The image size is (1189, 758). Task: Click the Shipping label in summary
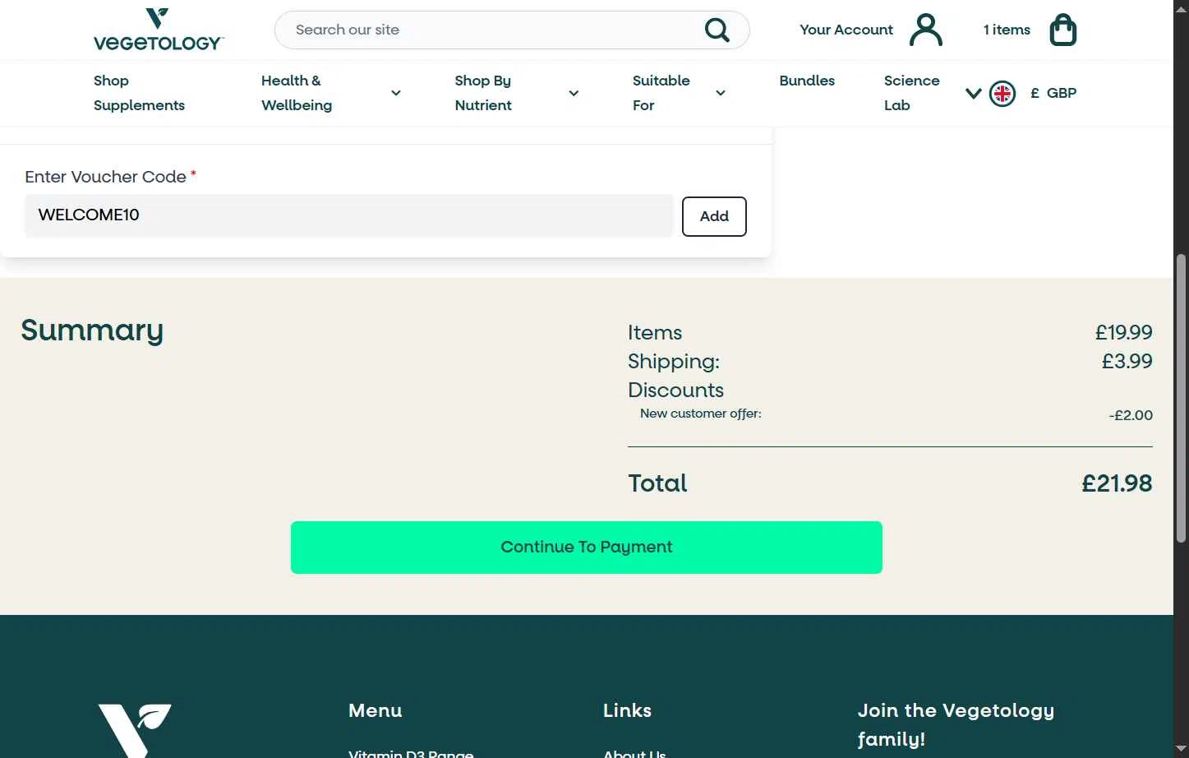[674, 362]
